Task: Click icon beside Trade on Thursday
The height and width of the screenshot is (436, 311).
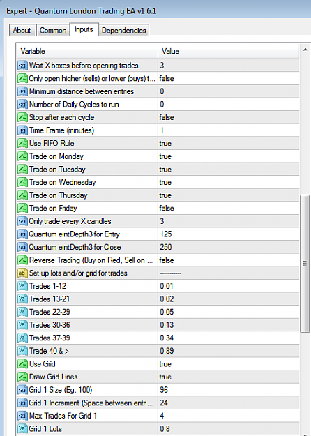Action: coord(22,195)
